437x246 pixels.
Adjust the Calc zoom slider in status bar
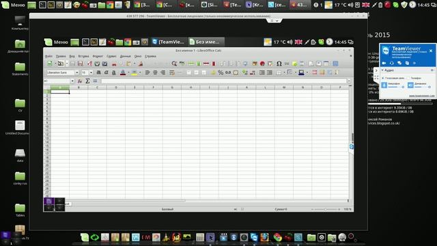pos(325,209)
